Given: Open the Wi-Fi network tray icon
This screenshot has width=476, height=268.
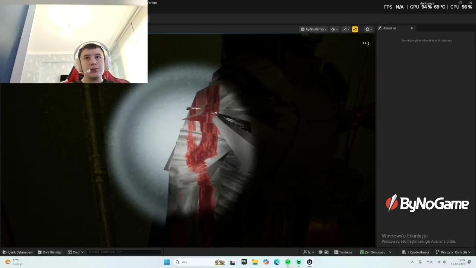Looking at the screenshot, I should (x=439, y=262).
